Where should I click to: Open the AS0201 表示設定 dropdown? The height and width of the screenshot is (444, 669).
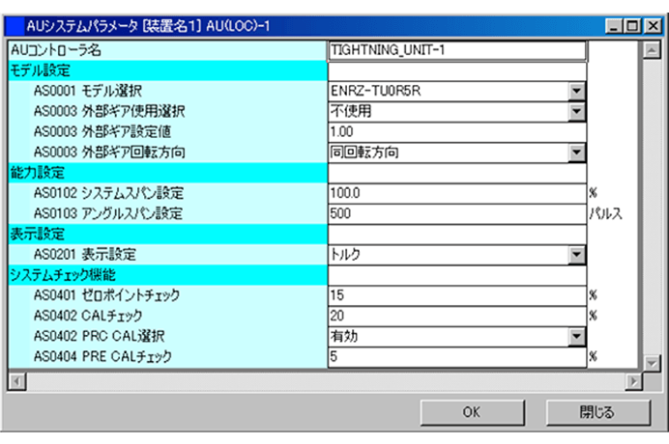point(577,255)
